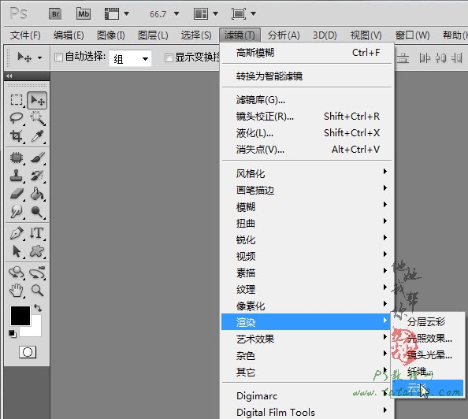Select the Magic Wand tool
This screenshot has width=468, height=419.
coord(37,118)
